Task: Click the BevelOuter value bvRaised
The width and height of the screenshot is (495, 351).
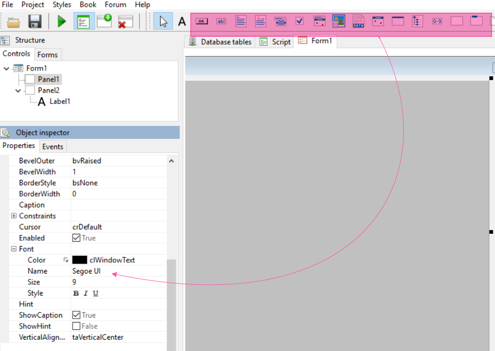Action: click(x=87, y=161)
